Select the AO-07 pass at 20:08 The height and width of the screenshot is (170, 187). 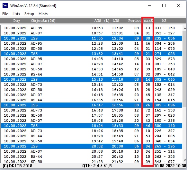(x=92, y=151)
